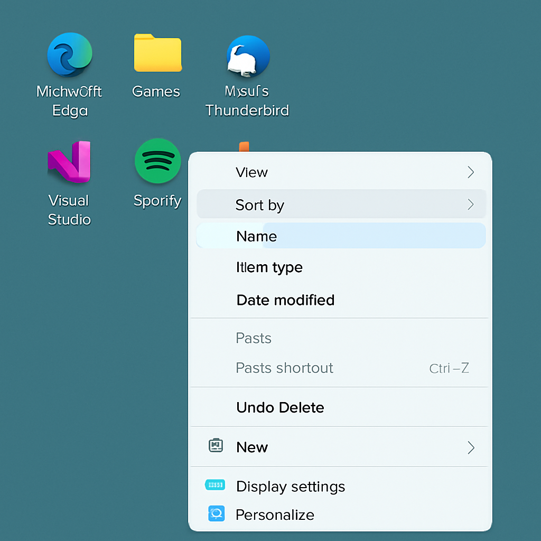Sort icons by Date modified

point(340,300)
